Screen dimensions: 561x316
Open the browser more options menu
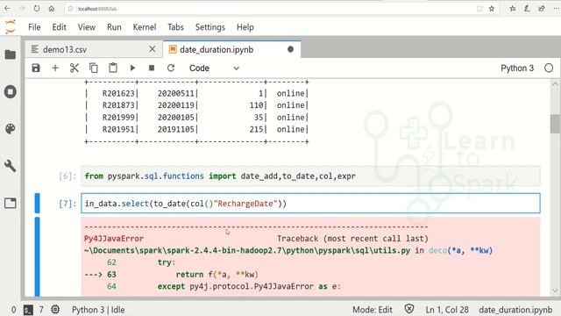click(556, 9)
